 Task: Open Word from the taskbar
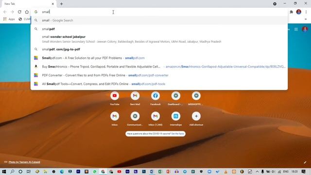(x=152, y=172)
